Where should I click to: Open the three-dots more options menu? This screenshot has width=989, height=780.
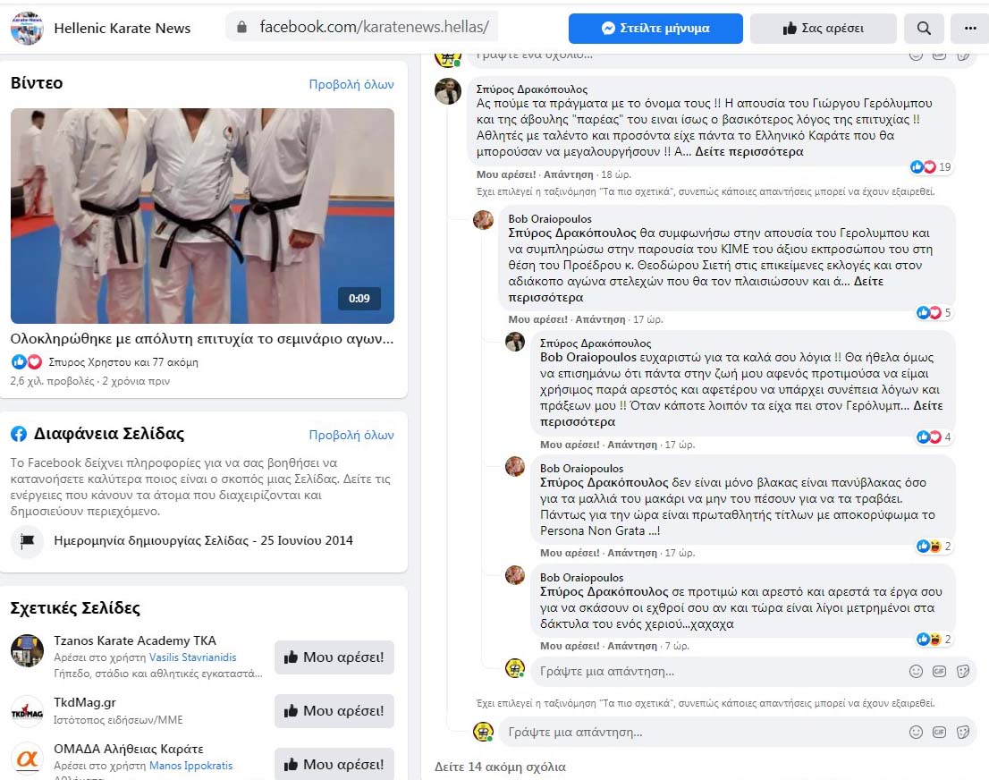click(970, 29)
